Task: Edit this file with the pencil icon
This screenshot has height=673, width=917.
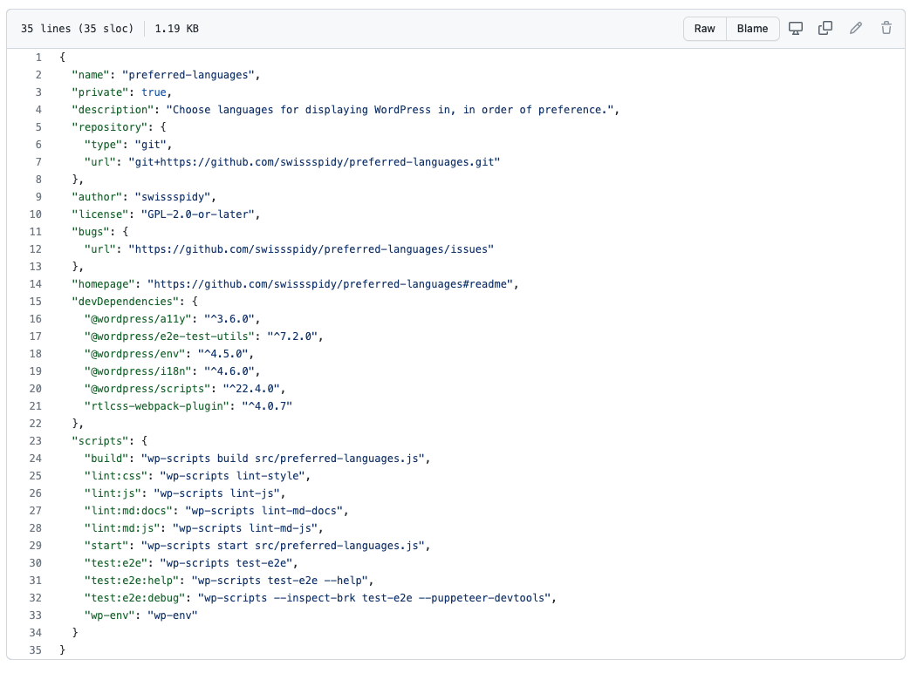Action: coord(855,28)
